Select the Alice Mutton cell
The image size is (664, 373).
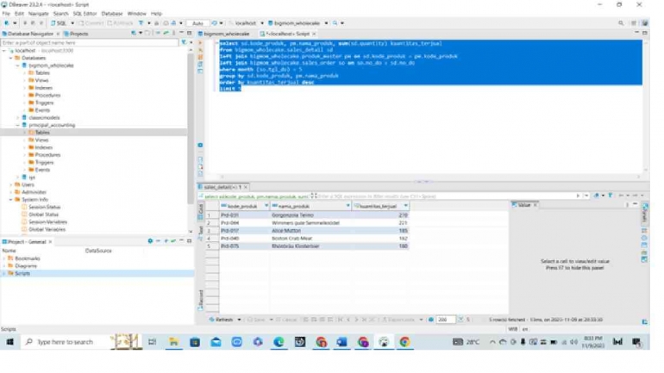(310, 231)
